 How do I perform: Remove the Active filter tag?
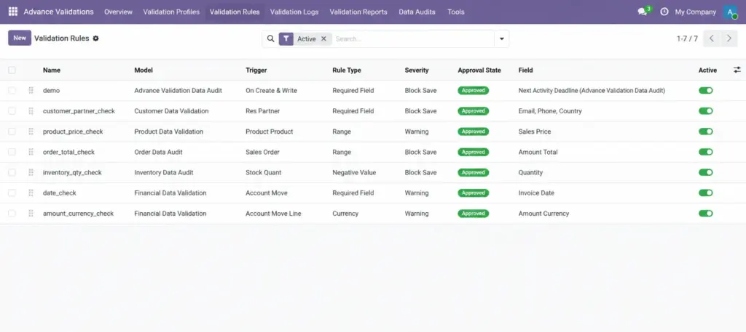323,39
